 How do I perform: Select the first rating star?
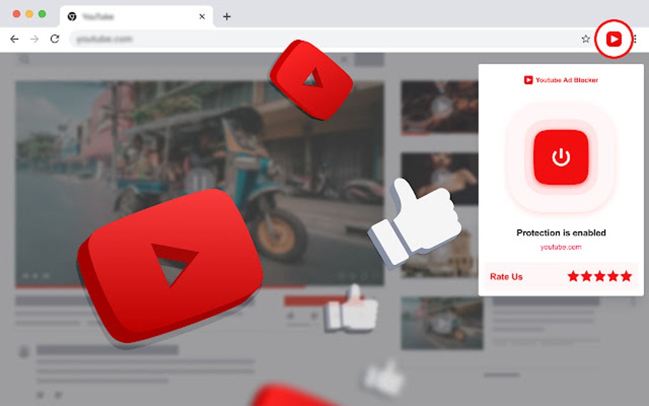point(574,276)
